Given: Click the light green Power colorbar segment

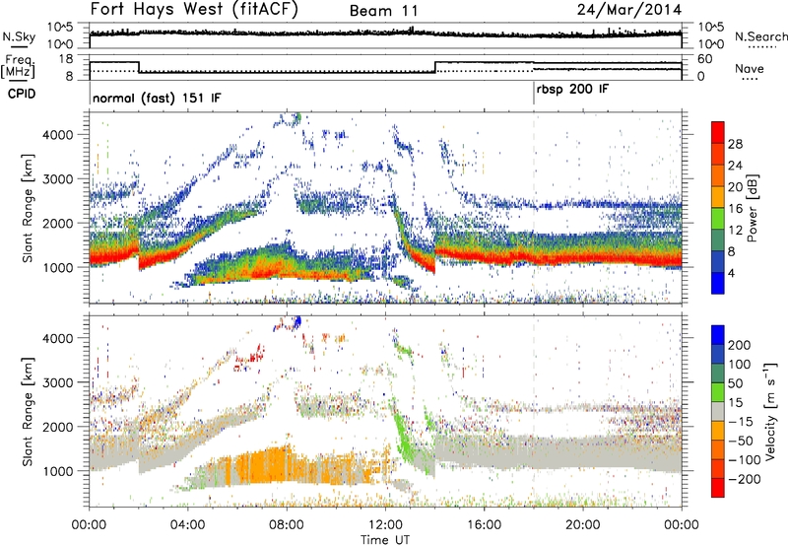Looking at the screenshot, I should tap(718, 219).
